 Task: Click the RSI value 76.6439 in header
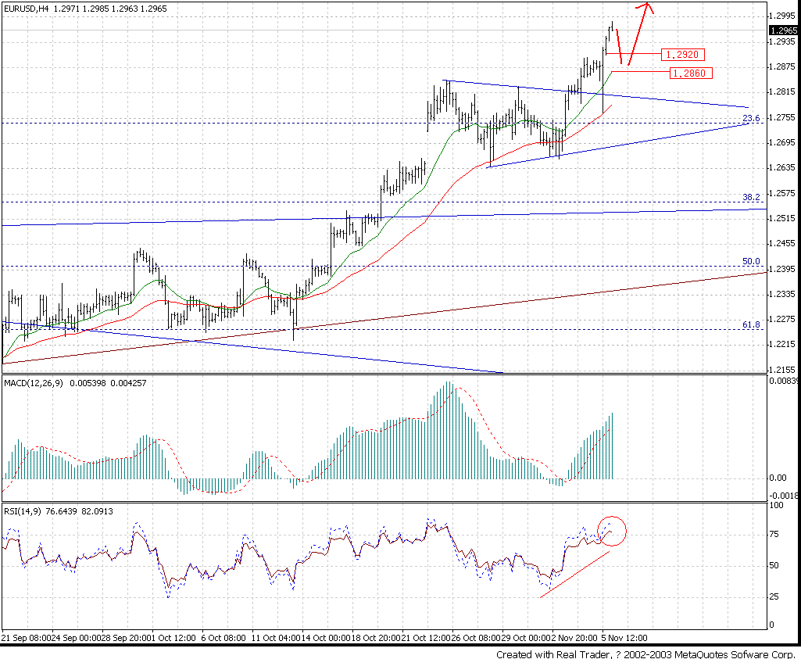point(61,510)
